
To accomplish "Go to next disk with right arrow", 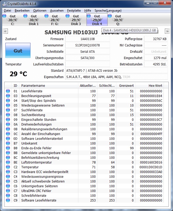I will (167, 31).
